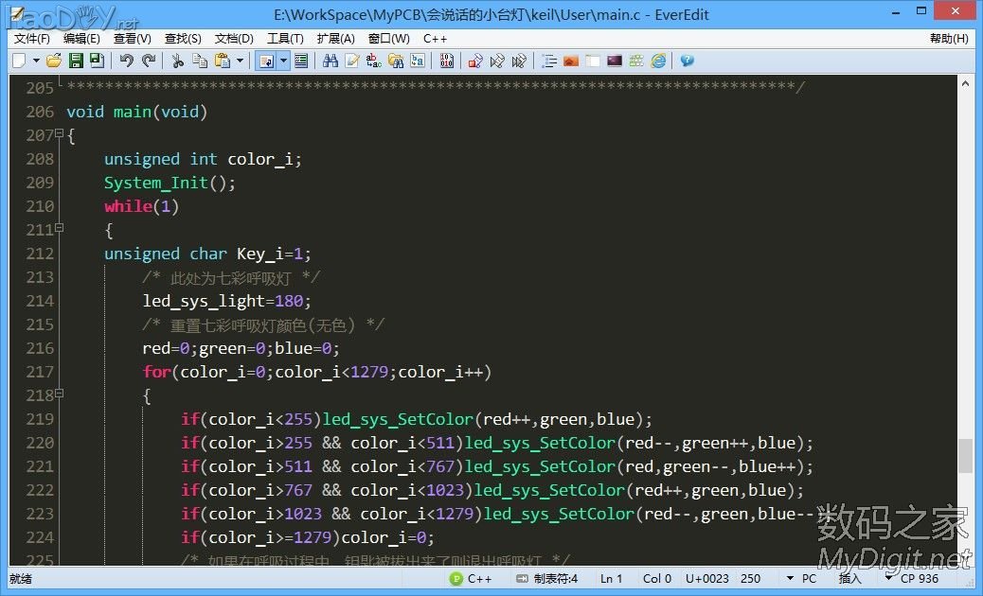Click the redo arrow icon
Screen dimensions: 983x596
pyautogui.click(x=149, y=61)
